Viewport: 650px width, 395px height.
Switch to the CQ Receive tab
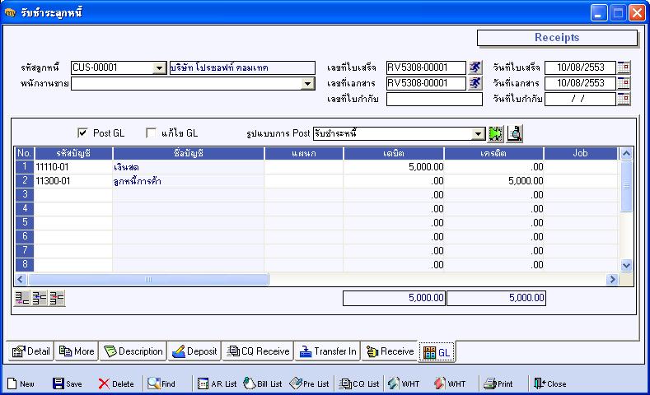point(258,351)
